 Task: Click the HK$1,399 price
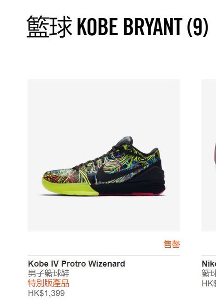(47, 293)
